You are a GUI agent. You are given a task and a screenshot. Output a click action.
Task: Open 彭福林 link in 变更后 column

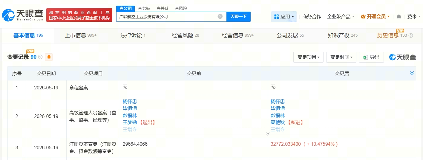coord(278,116)
